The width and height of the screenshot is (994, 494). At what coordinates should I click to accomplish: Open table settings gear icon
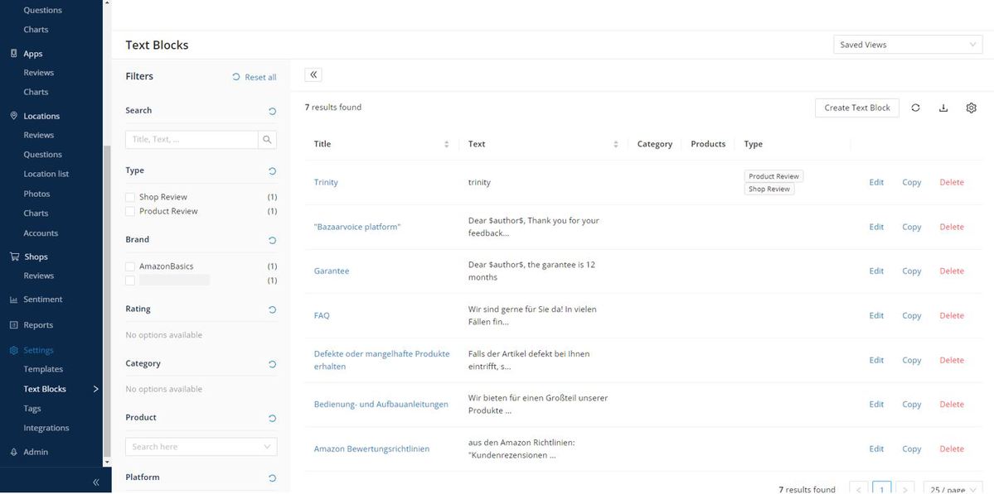pos(971,108)
